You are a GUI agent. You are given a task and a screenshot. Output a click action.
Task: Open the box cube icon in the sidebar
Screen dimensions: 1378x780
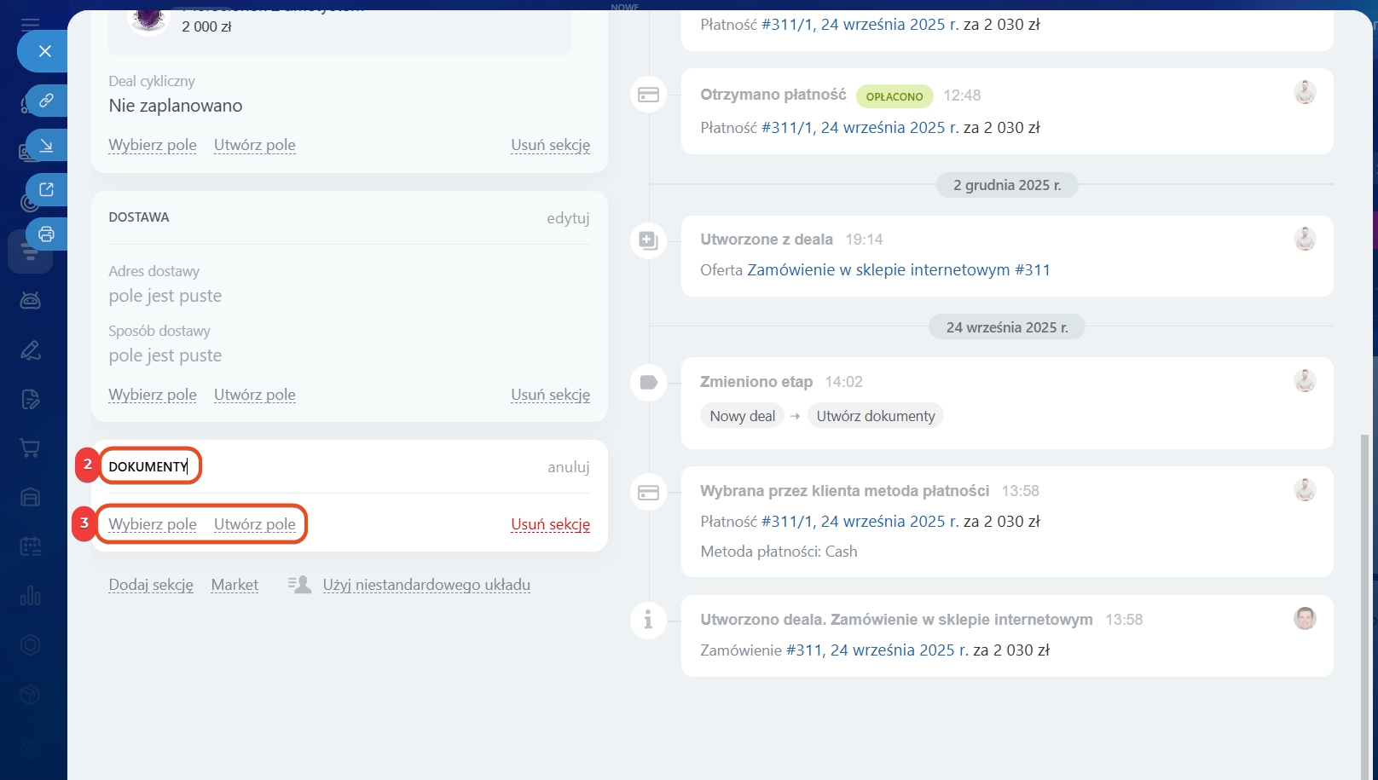pos(30,694)
